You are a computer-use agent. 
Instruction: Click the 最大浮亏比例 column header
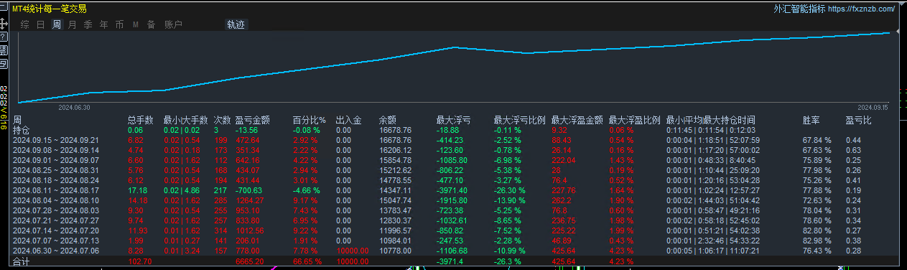519,121
